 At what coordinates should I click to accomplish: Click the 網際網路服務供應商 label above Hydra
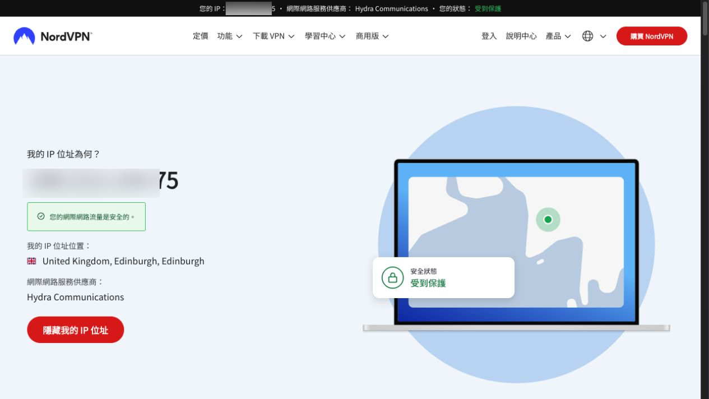[65, 282]
